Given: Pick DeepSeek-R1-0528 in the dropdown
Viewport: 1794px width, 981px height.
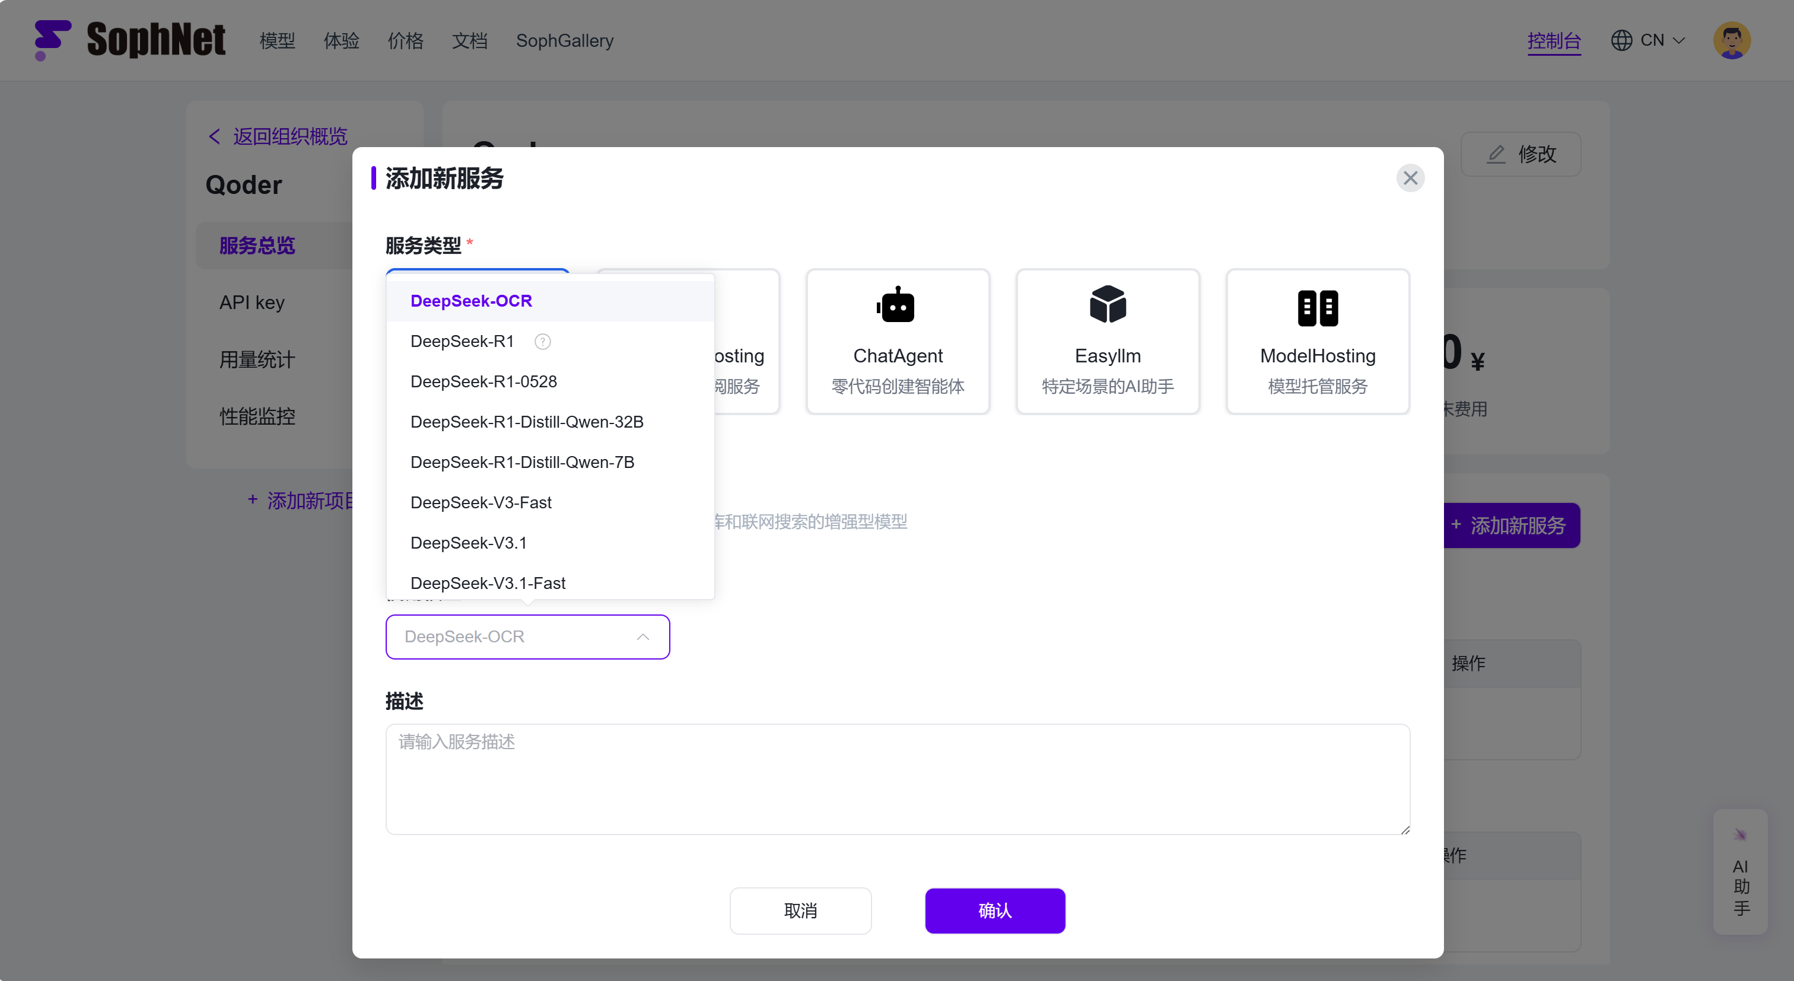Looking at the screenshot, I should [484, 381].
